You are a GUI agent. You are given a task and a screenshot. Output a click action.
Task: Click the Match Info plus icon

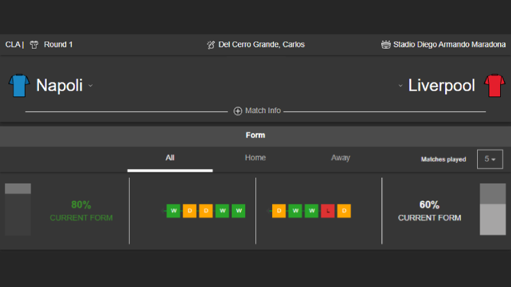(x=238, y=111)
